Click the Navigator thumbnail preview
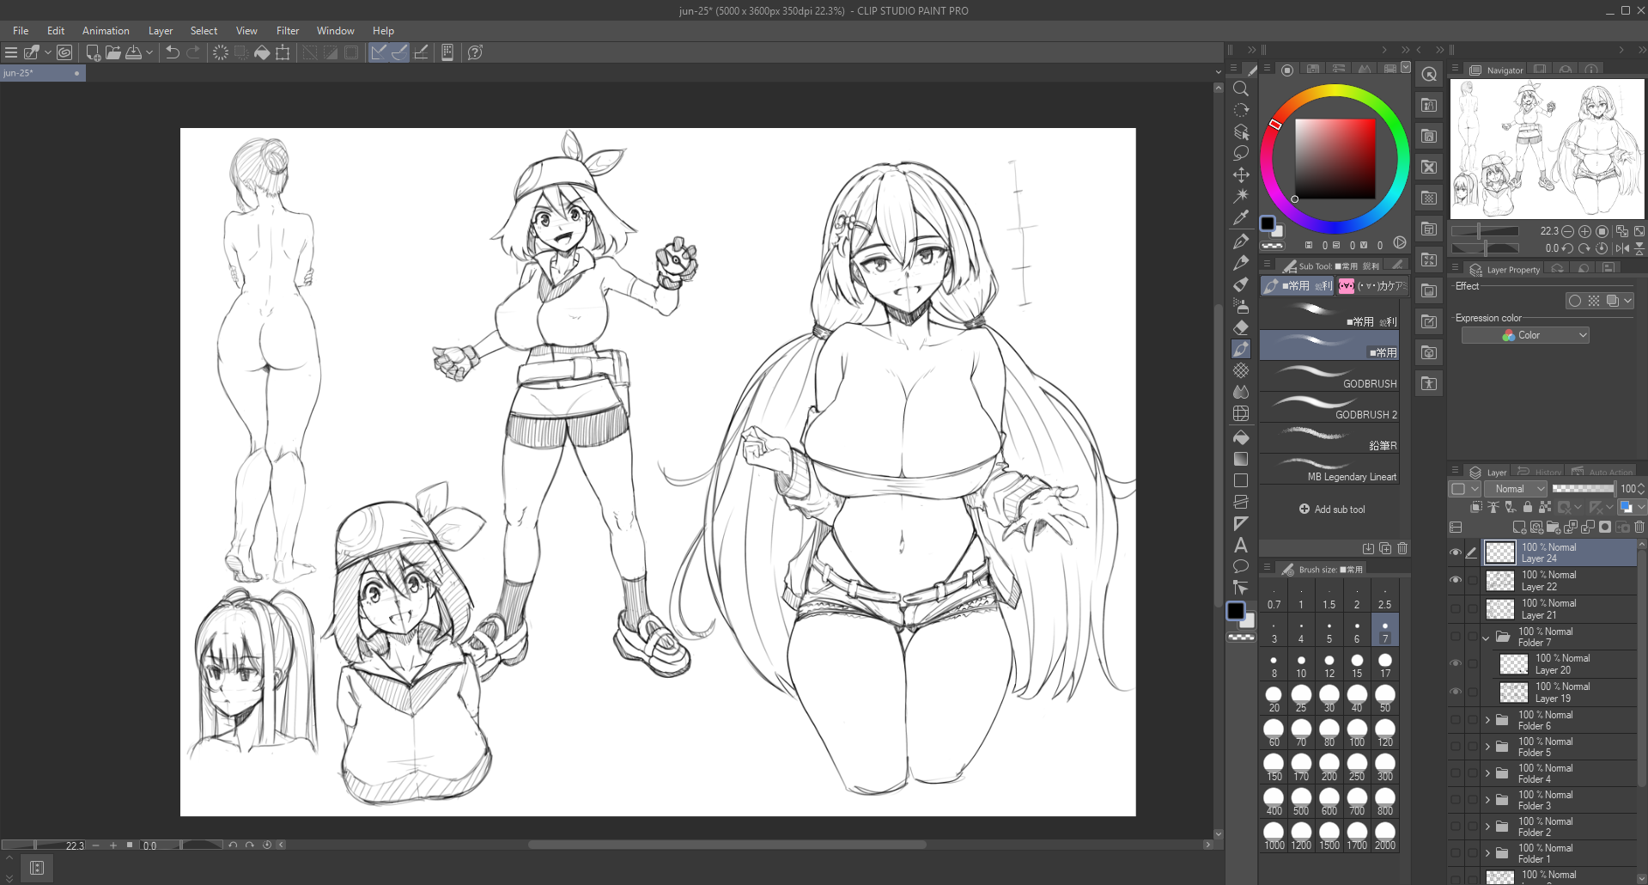Image resolution: width=1648 pixels, height=885 pixels. click(1547, 149)
